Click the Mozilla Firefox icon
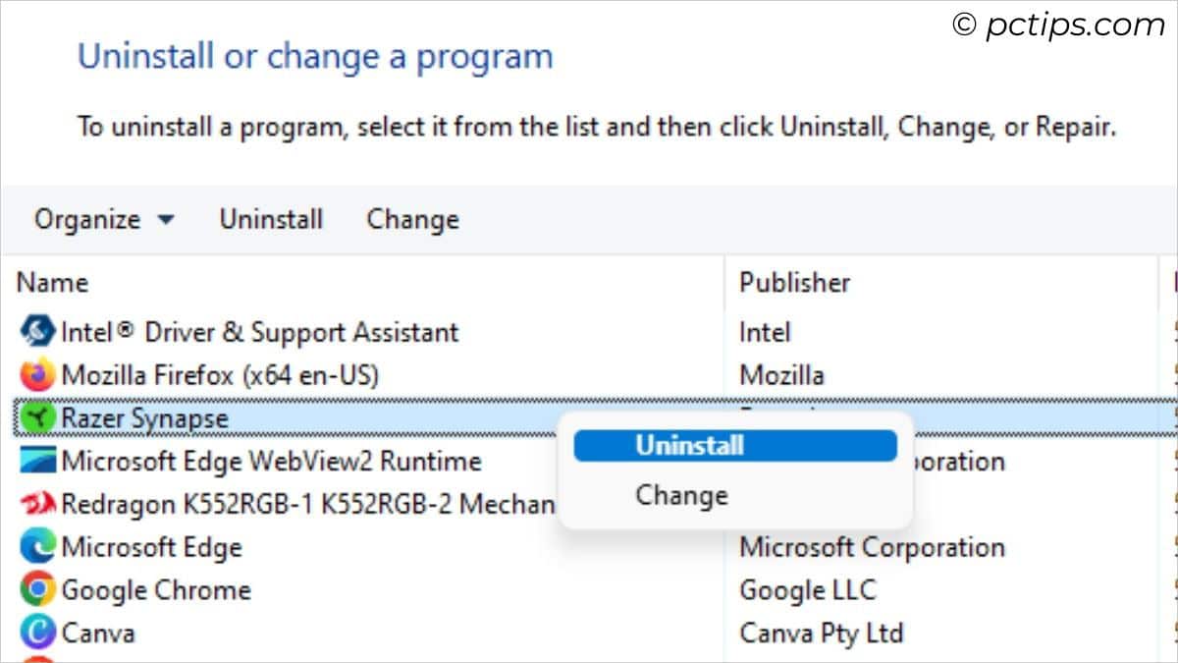The width and height of the screenshot is (1178, 663). [x=37, y=374]
